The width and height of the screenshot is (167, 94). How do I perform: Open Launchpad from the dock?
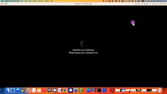28,90
